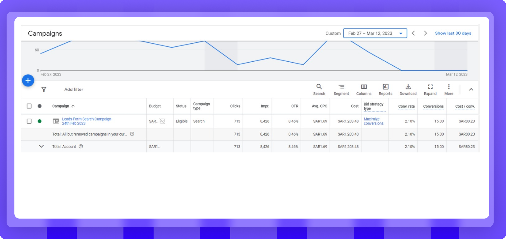Toggle the select-all campaigns checkbox
Image resolution: width=506 pixels, height=239 pixels.
coord(29,106)
